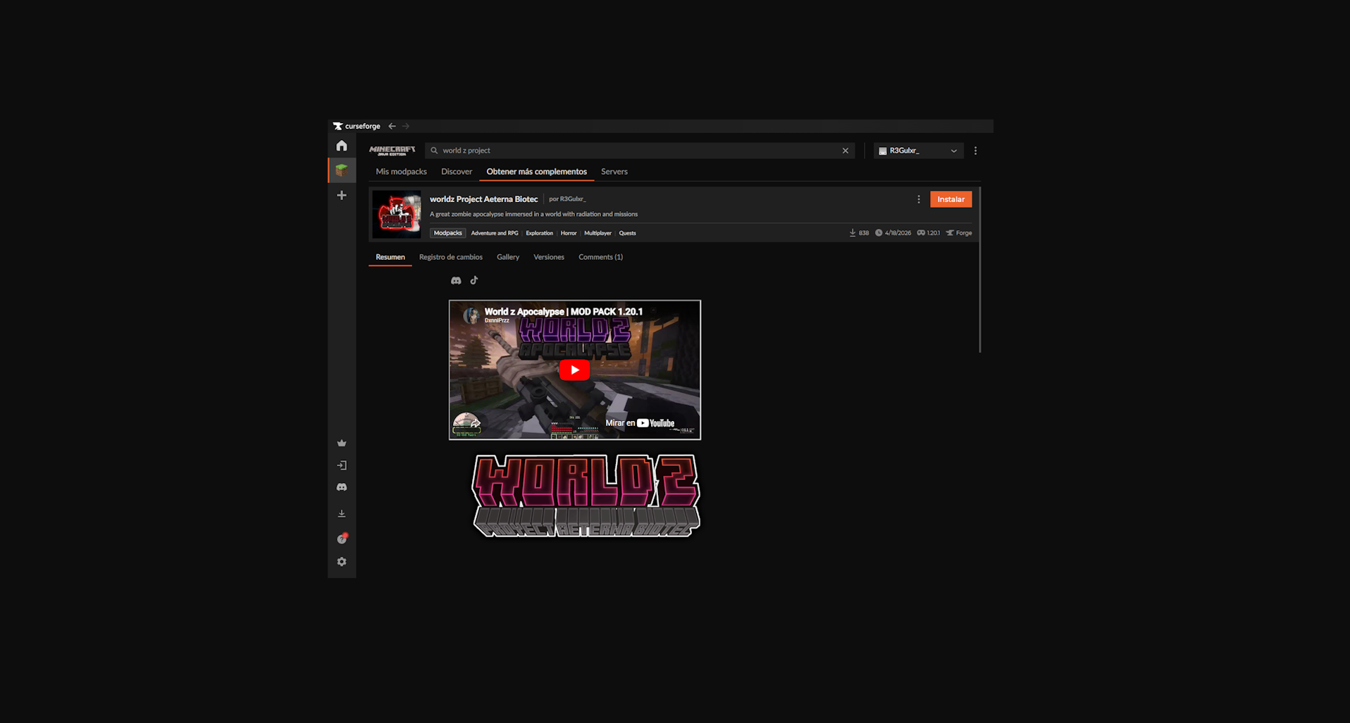Click the search magnifier icon

tap(434, 151)
